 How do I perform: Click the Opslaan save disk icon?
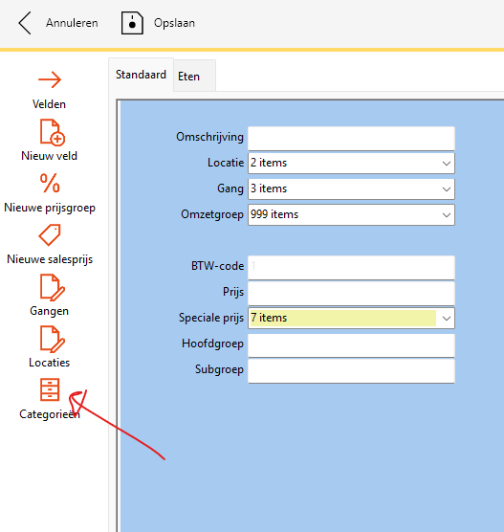132,23
